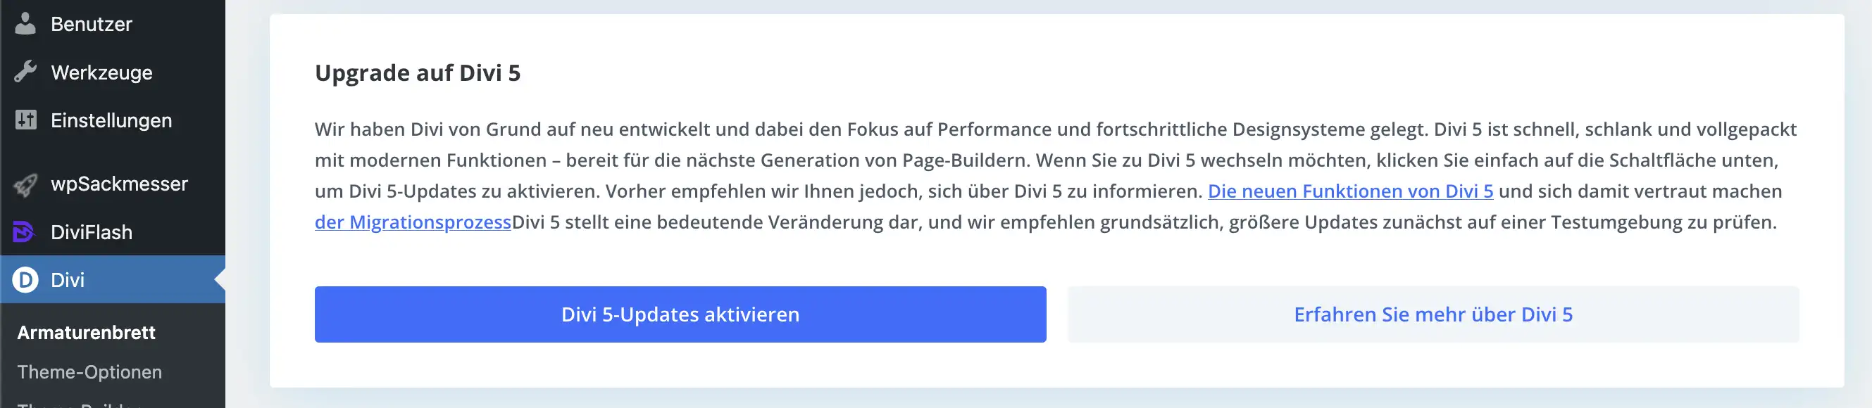Click the Upgrade auf Divi 5 heading
Image resolution: width=1872 pixels, height=408 pixels.
coord(417,72)
